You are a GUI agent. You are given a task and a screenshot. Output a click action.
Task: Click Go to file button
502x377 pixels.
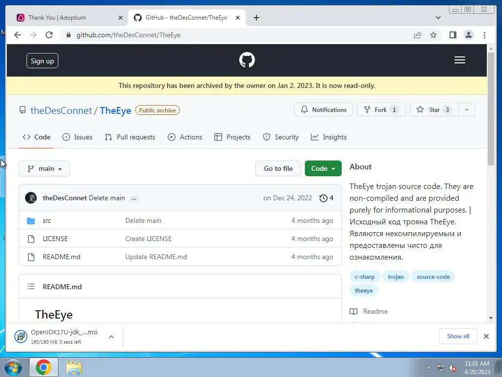click(278, 168)
